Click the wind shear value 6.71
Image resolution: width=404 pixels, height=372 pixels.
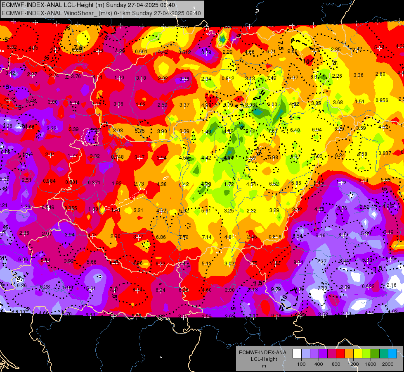coord(271,52)
